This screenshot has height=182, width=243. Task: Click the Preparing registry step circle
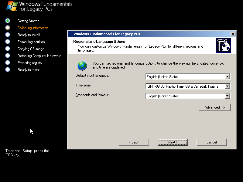[x=7, y=62]
